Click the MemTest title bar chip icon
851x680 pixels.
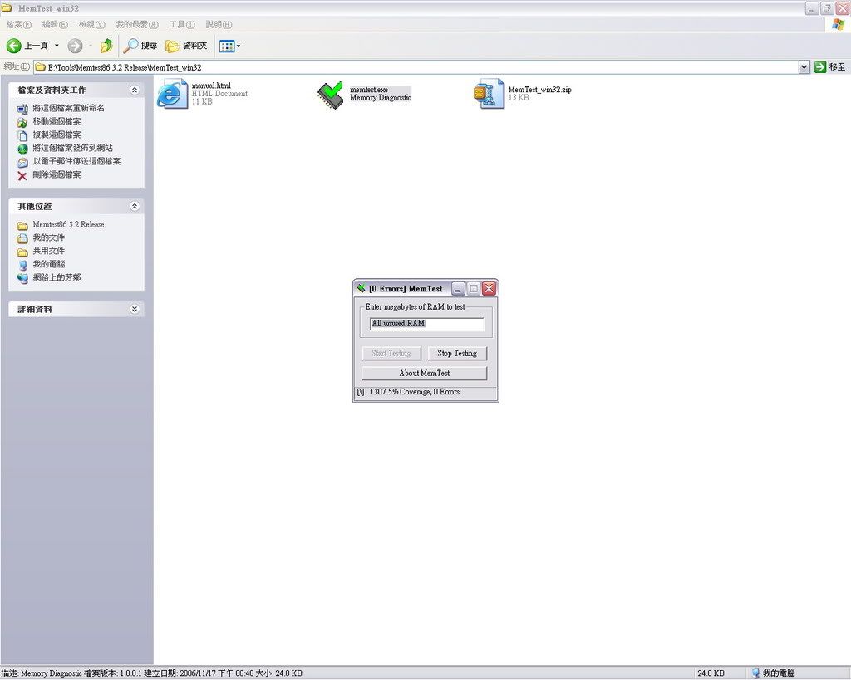[x=361, y=288]
